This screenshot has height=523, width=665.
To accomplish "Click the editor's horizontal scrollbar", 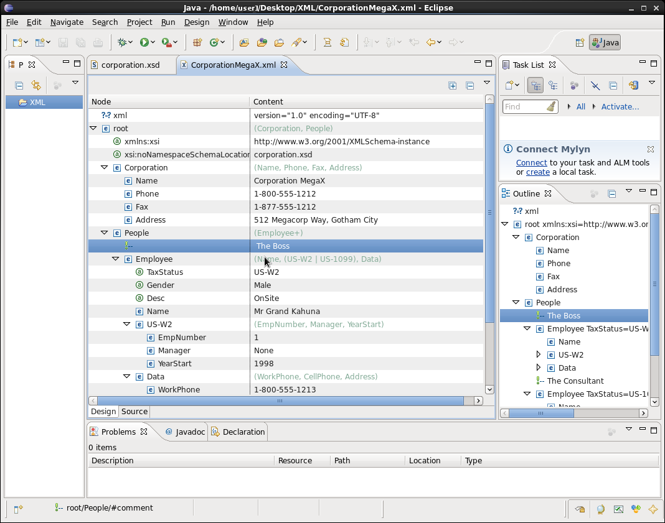I will point(280,401).
